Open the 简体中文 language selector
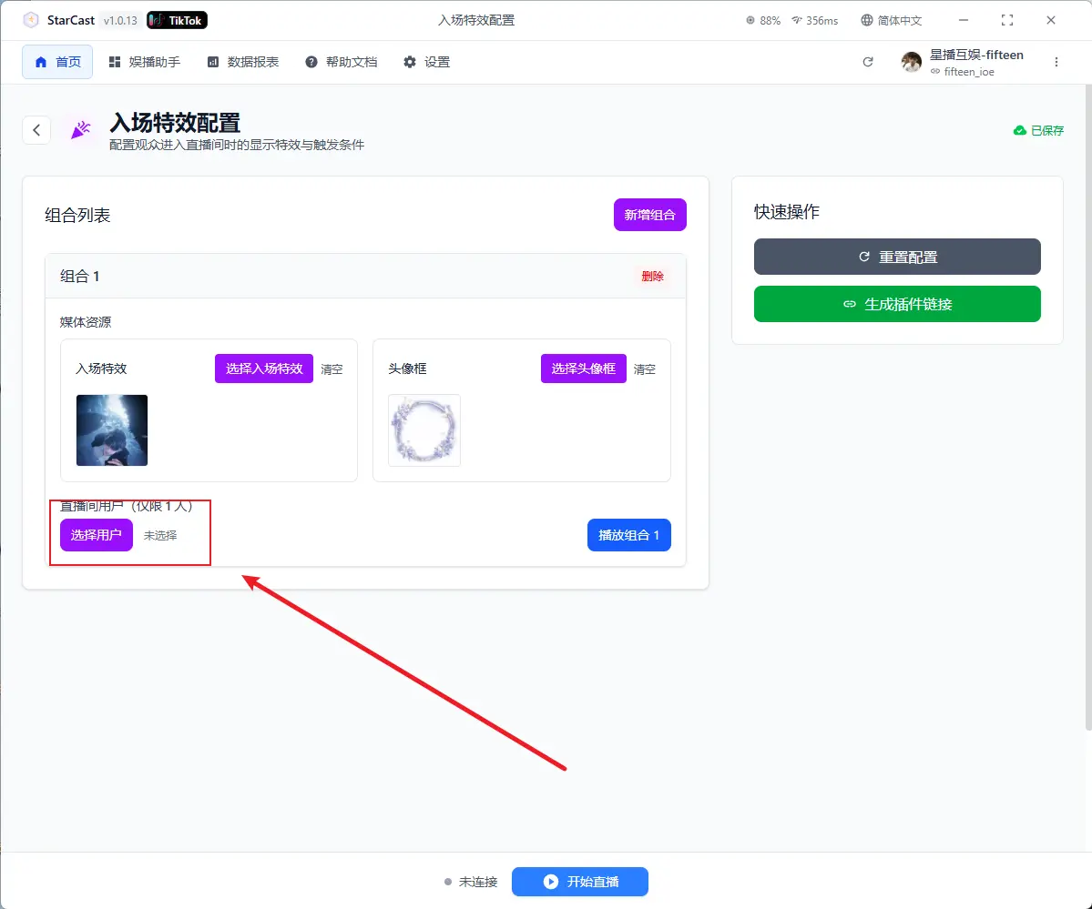The height and width of the screenshot is (909, 1092). click(x=892, y=20)
